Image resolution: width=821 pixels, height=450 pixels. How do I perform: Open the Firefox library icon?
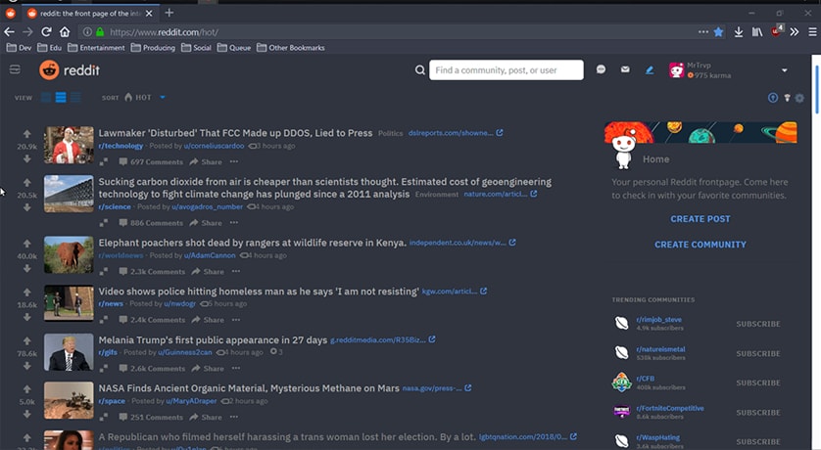[x=757, y=32]
